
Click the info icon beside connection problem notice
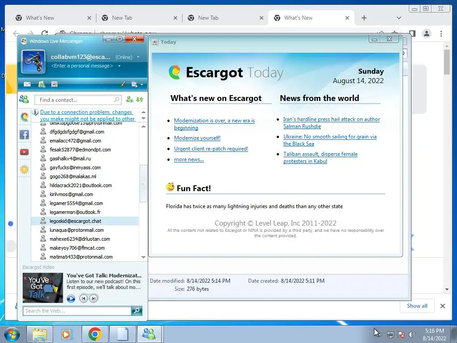click(x=35, y=112)
